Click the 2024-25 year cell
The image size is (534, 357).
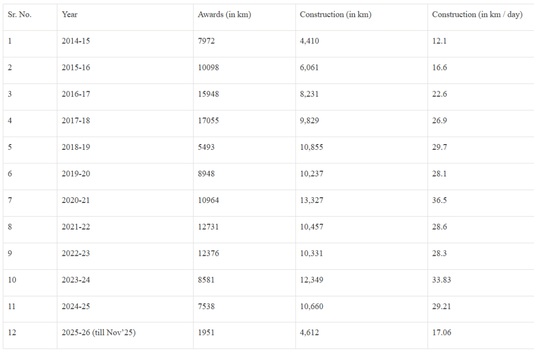[x=76, y=306]
